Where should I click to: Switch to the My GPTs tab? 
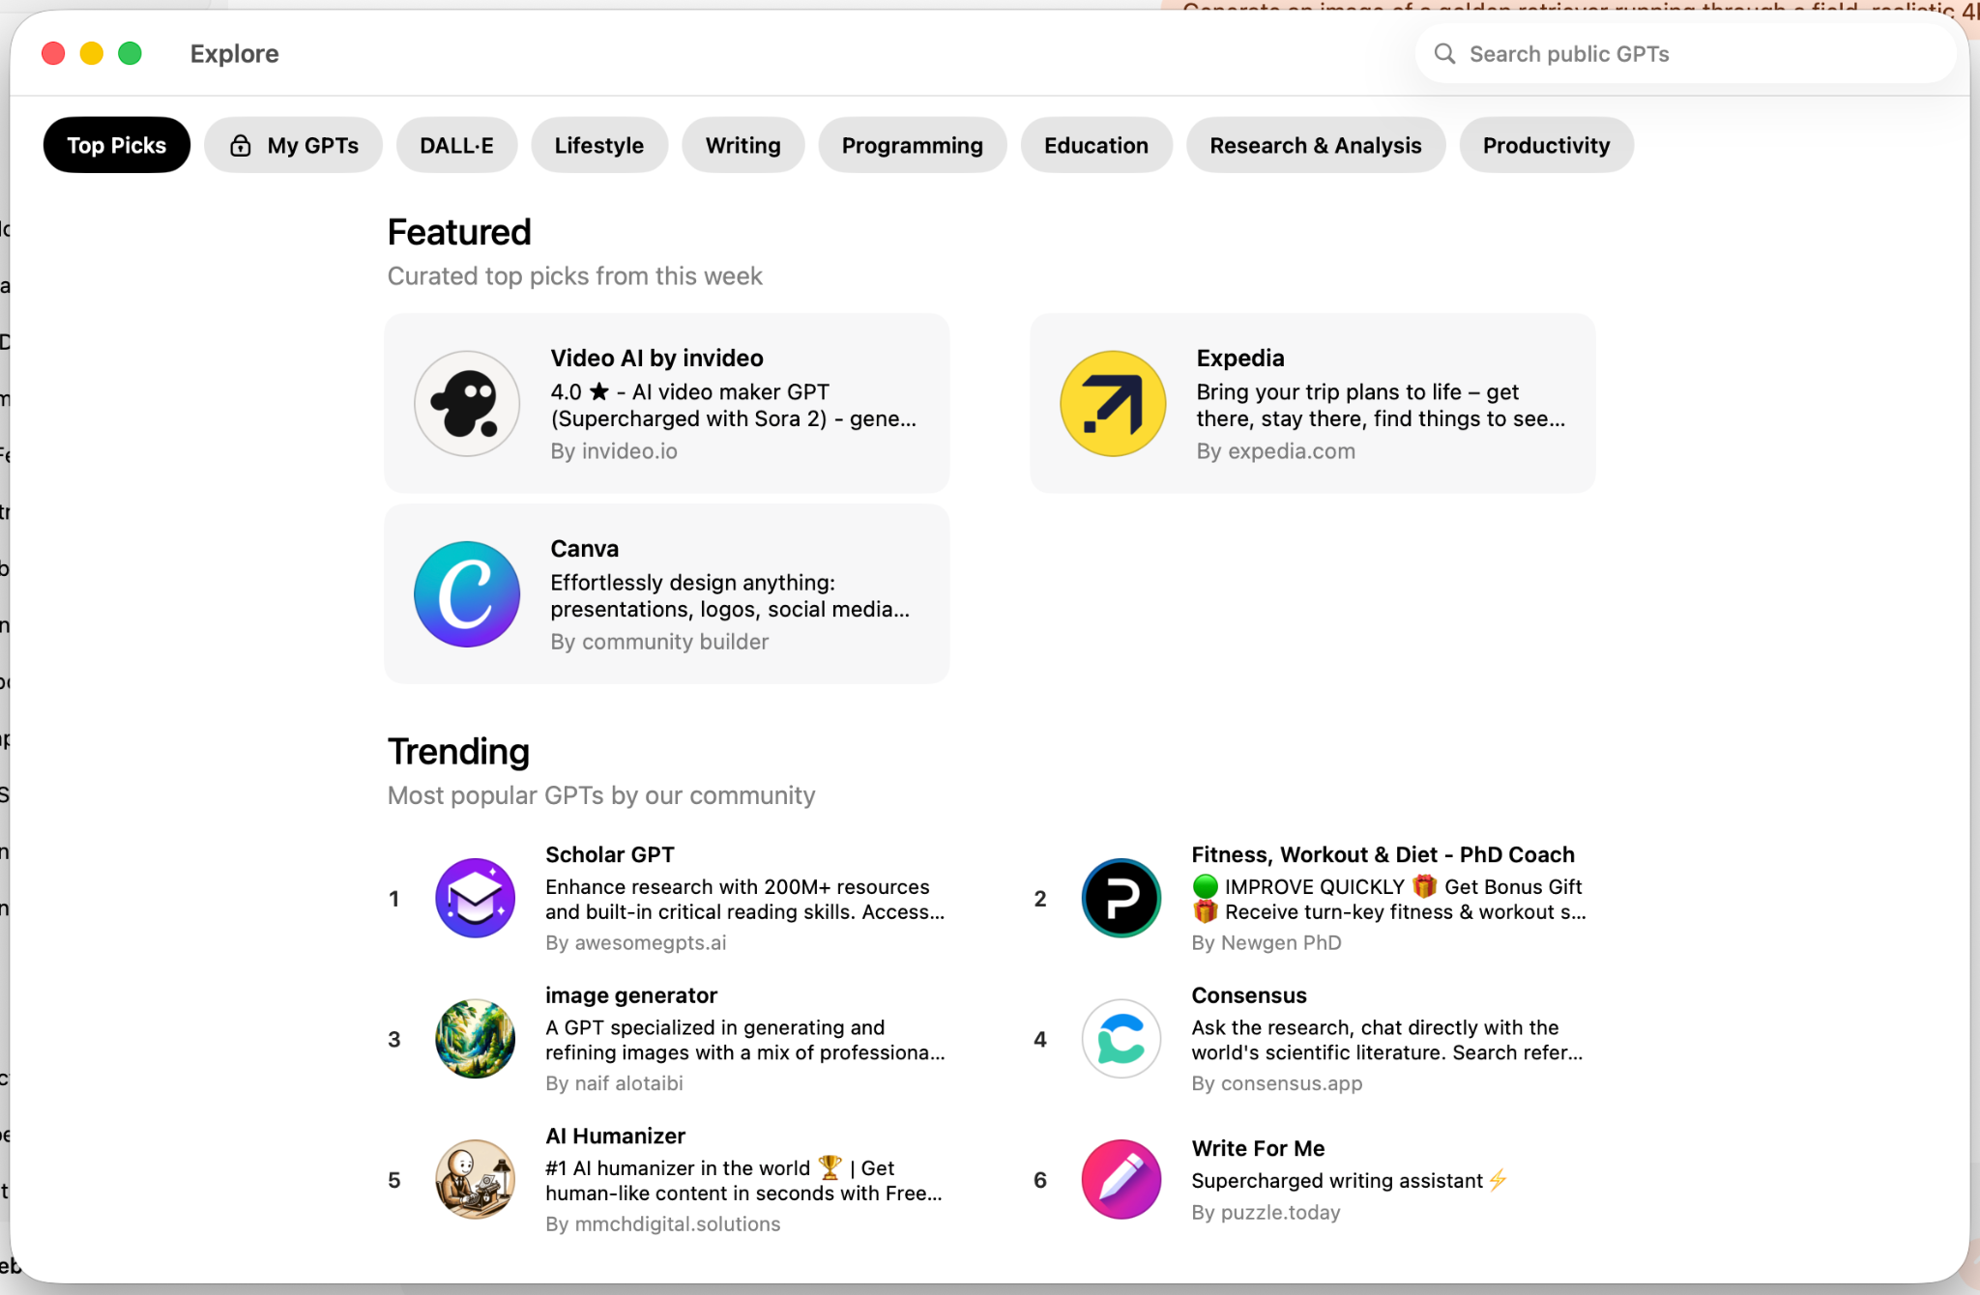coord(293,145)
